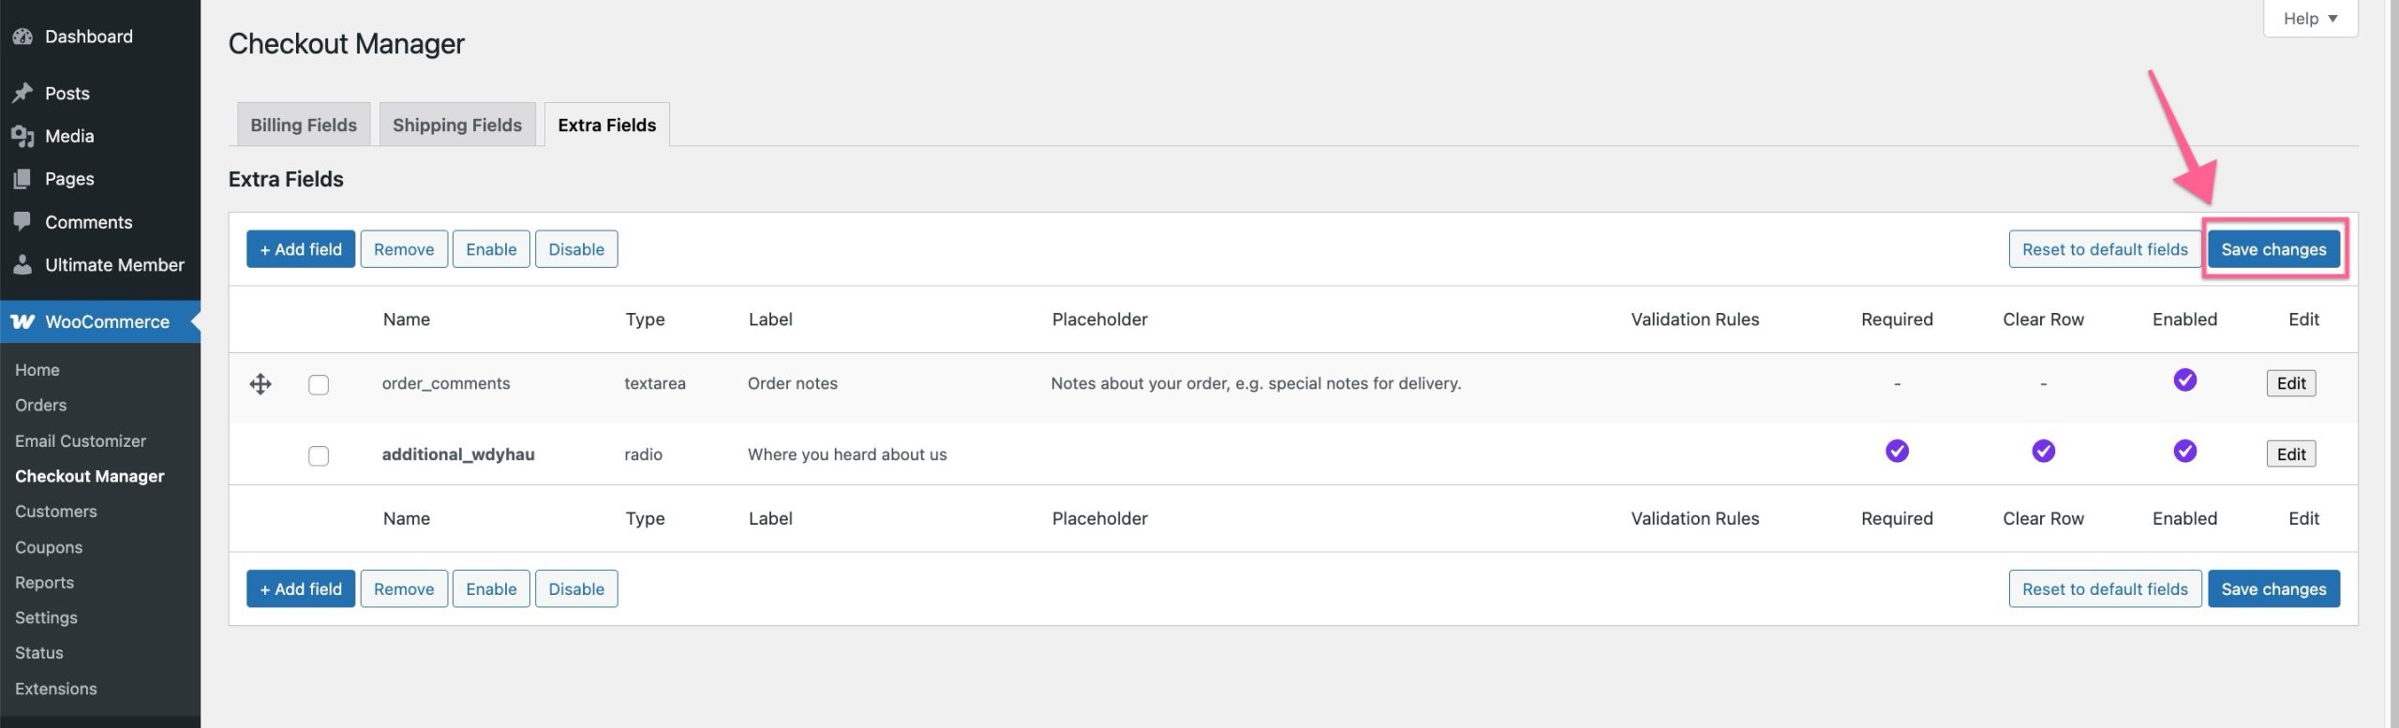This screenshot has height=728, width=2399.
Task: Click the top Add field button
Action: coord(301,249)
